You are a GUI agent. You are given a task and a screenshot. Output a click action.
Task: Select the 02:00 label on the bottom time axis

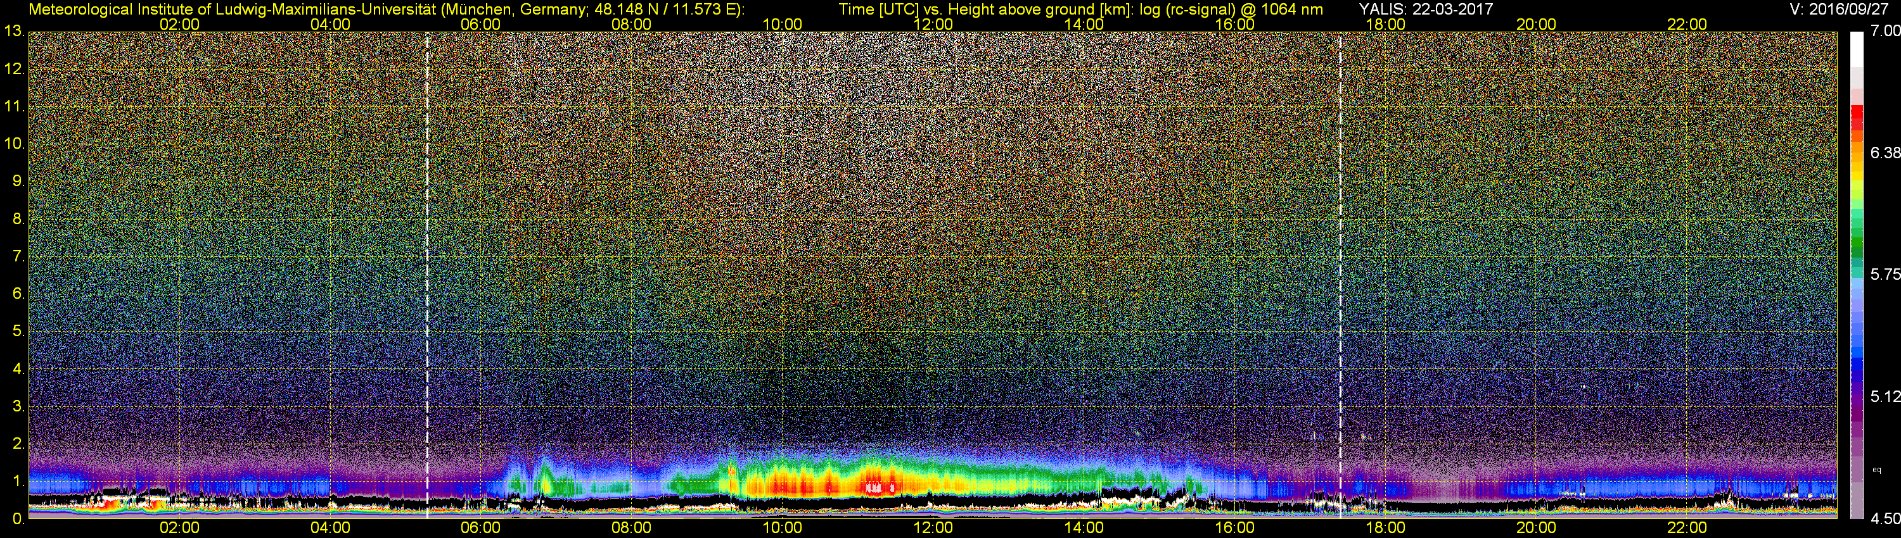point(179,528)
